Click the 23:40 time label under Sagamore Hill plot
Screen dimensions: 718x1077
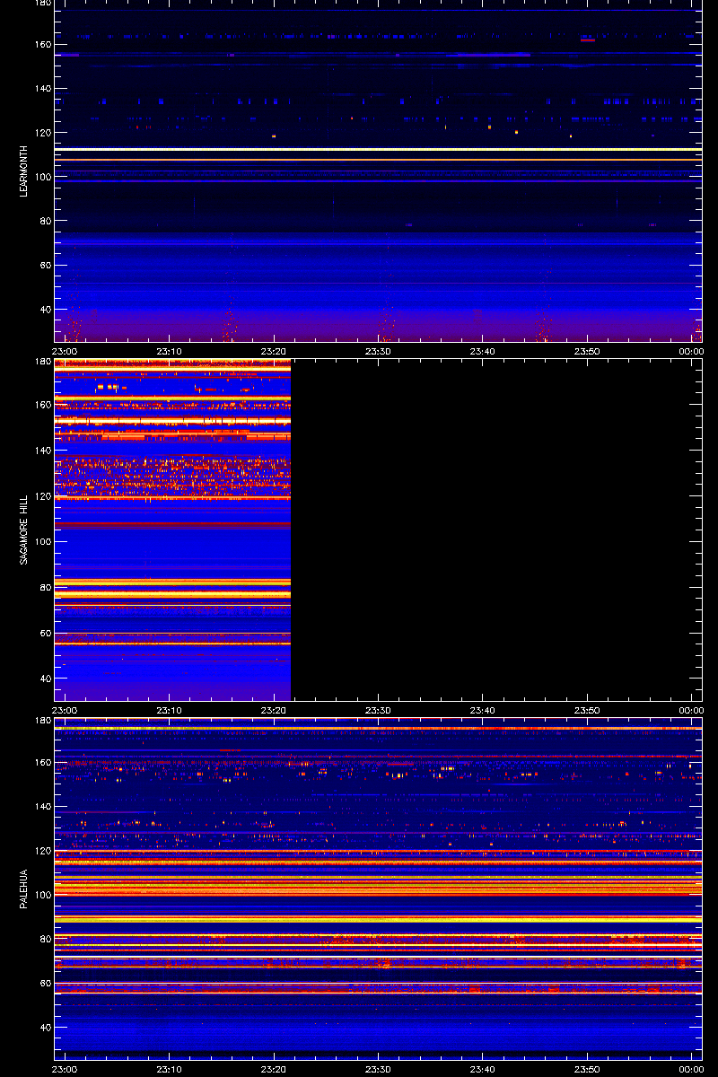click(x=482, y=710)
